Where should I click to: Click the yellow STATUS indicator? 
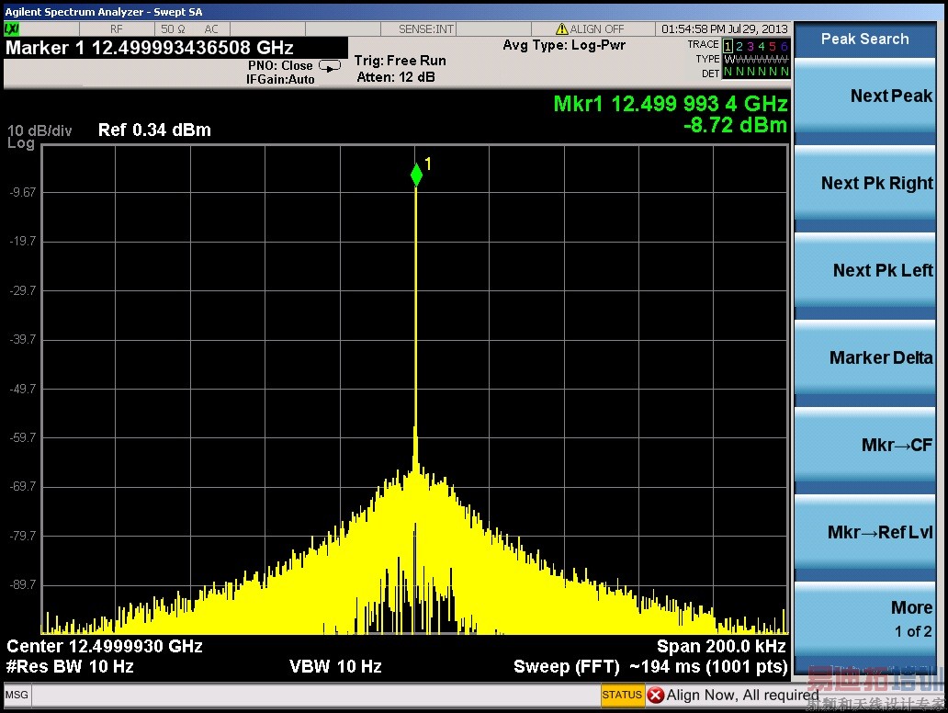(x=622, y=695)
